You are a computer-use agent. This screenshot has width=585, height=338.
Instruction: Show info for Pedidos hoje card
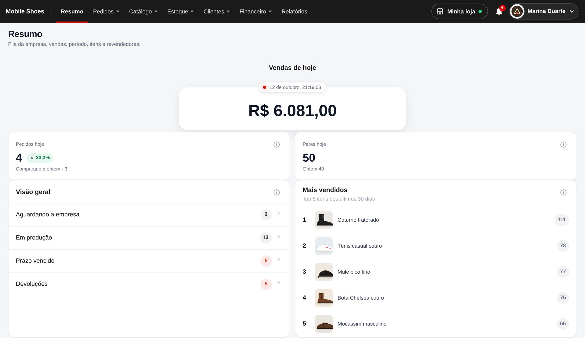pos(276,144)
